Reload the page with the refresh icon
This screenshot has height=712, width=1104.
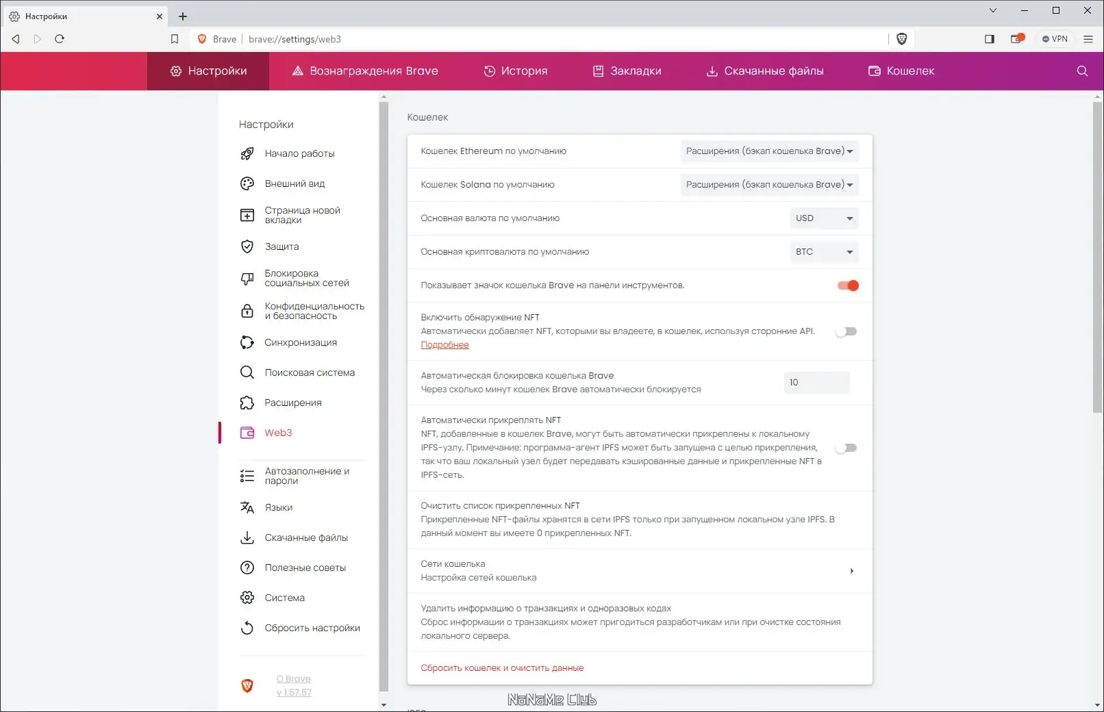pos(60,39)
